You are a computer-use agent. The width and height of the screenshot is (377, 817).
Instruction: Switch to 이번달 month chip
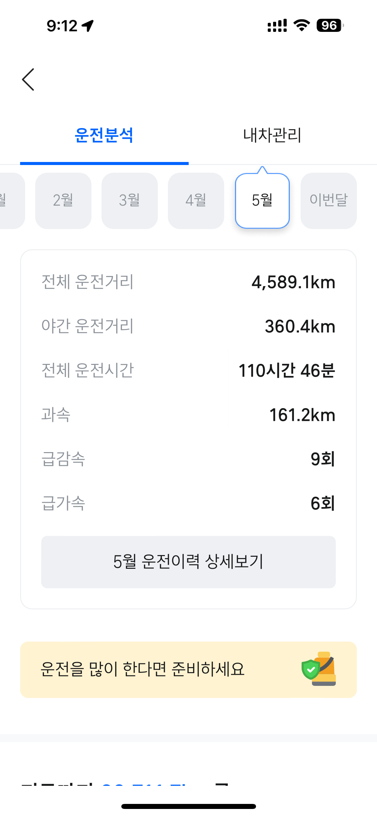pos(328,201)
